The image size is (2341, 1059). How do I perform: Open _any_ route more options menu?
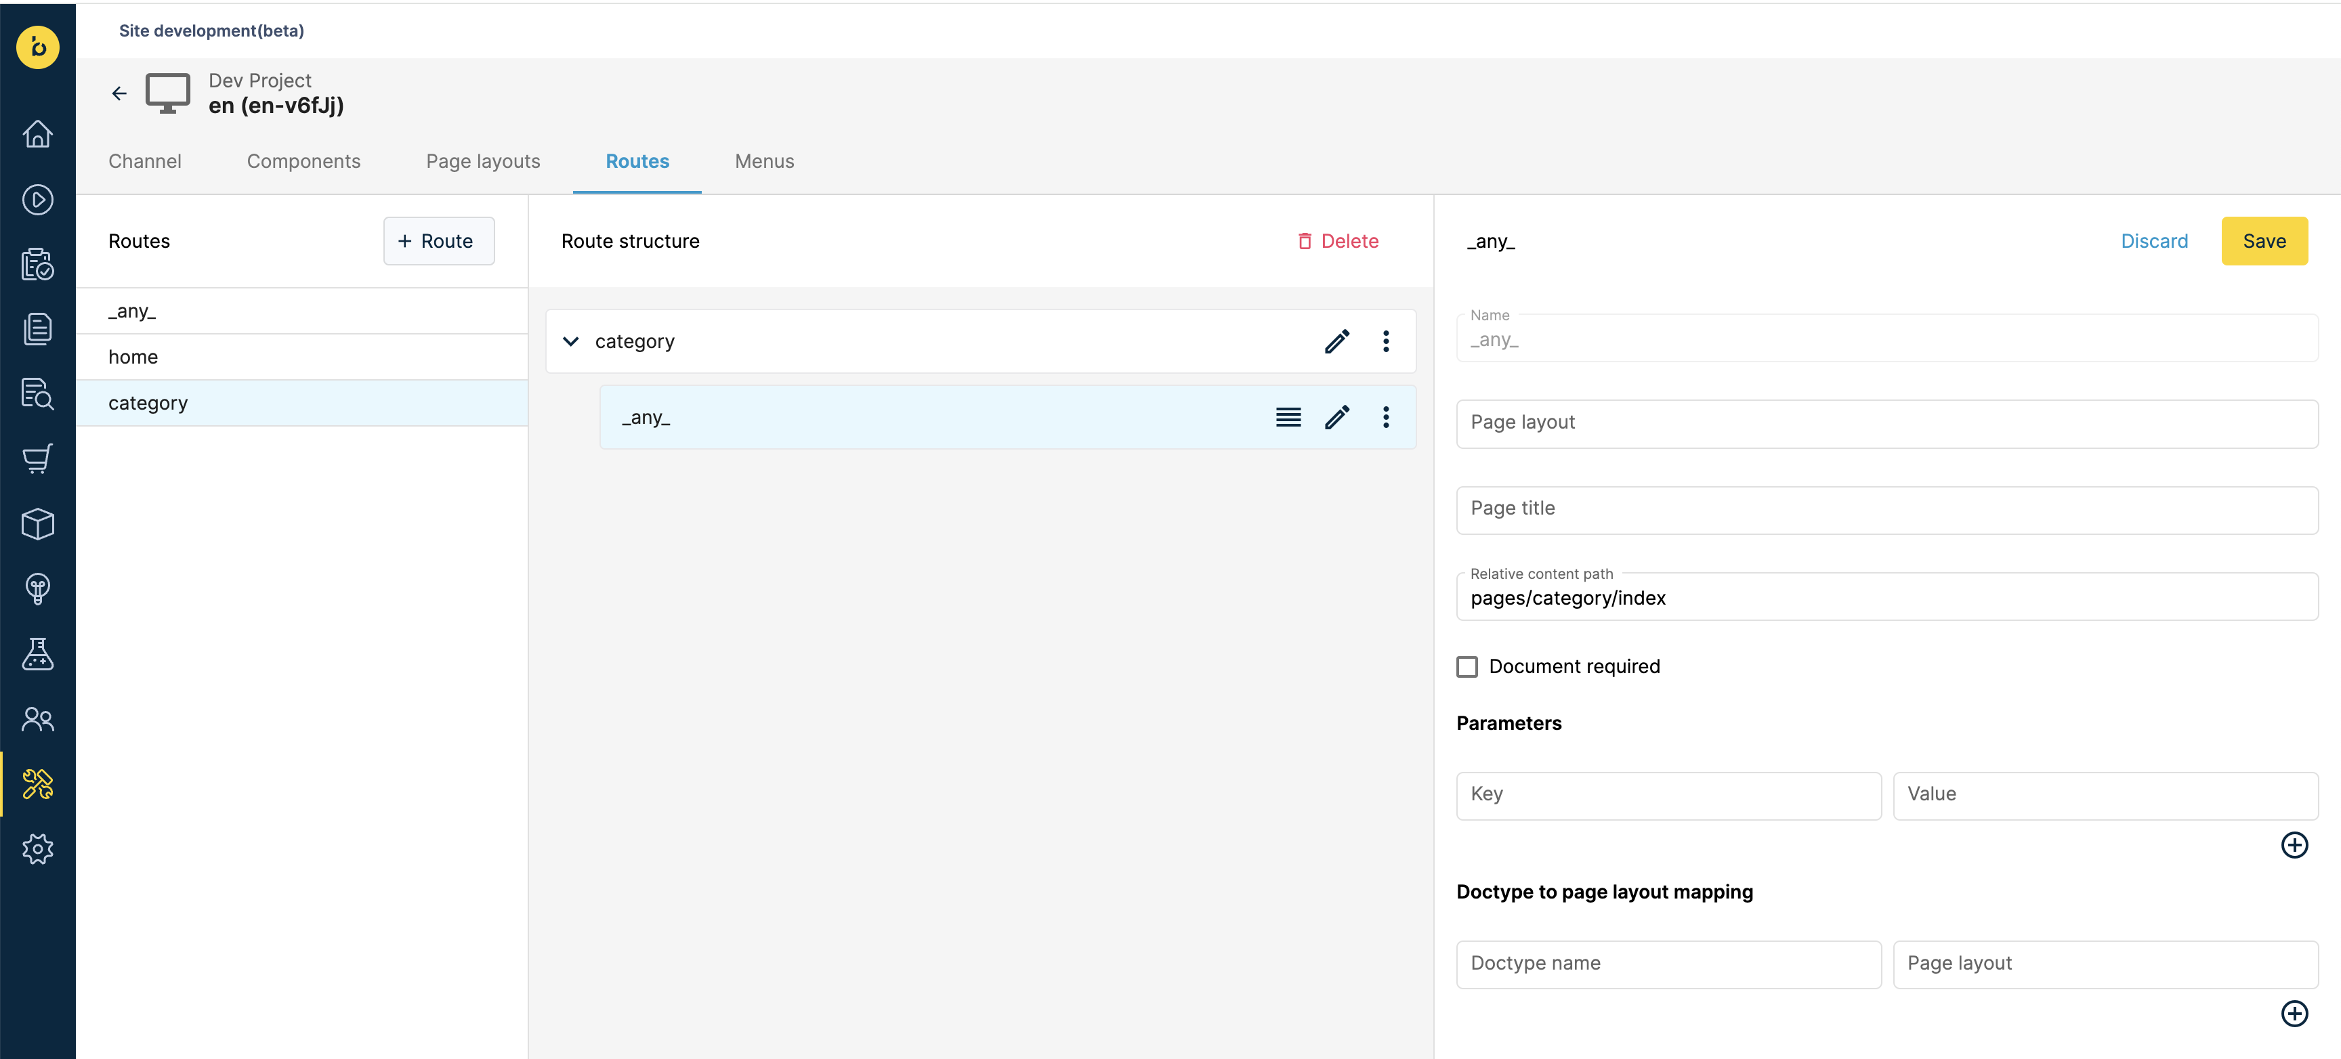point(1386,417)
